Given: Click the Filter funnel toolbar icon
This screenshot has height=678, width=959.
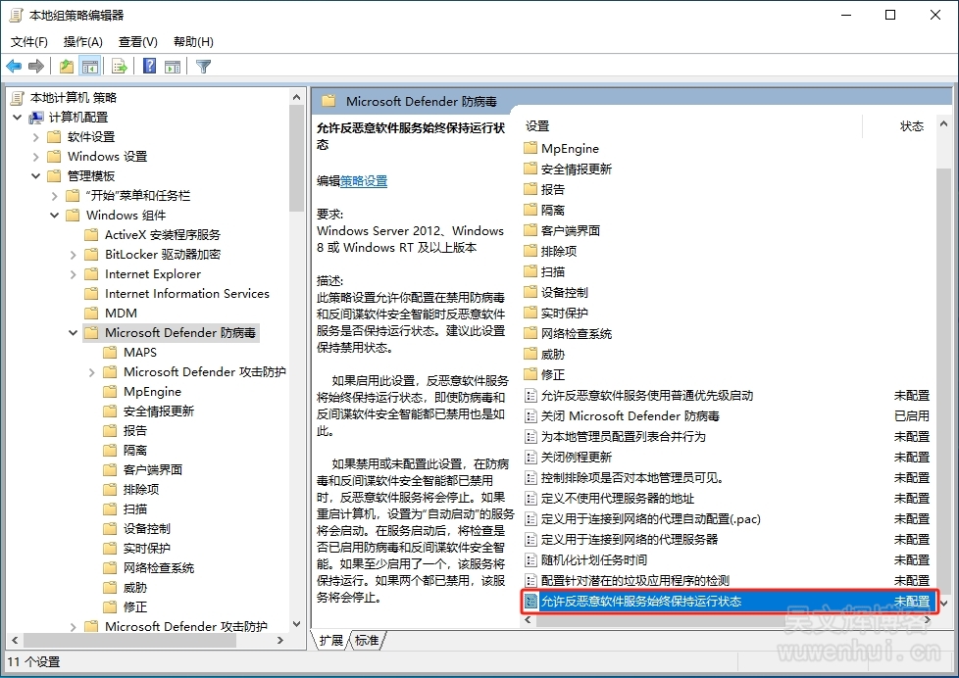Looking at the screenshot, I should pyautogui.click(x=203, y=67).
